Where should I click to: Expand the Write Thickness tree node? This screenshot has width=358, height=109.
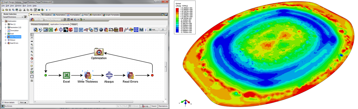pos(5,37)
